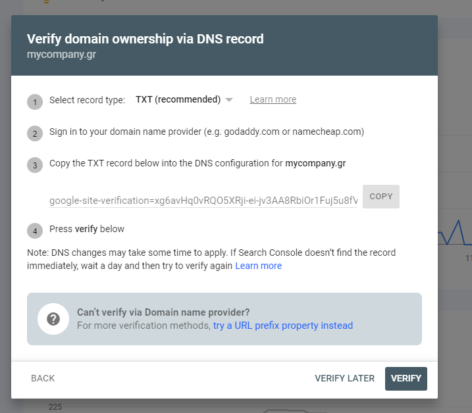
Task: Copy the TXT verification record
Action: pyautogui.click(x=380, y=197)
